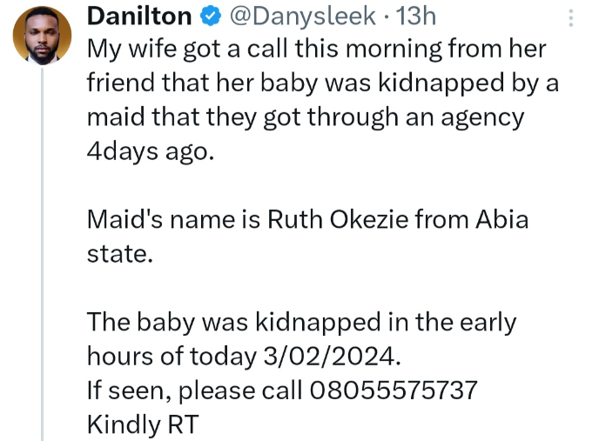Tap the phone number 08055575737
Screen dimensions: 599x441
click(394, 390)
